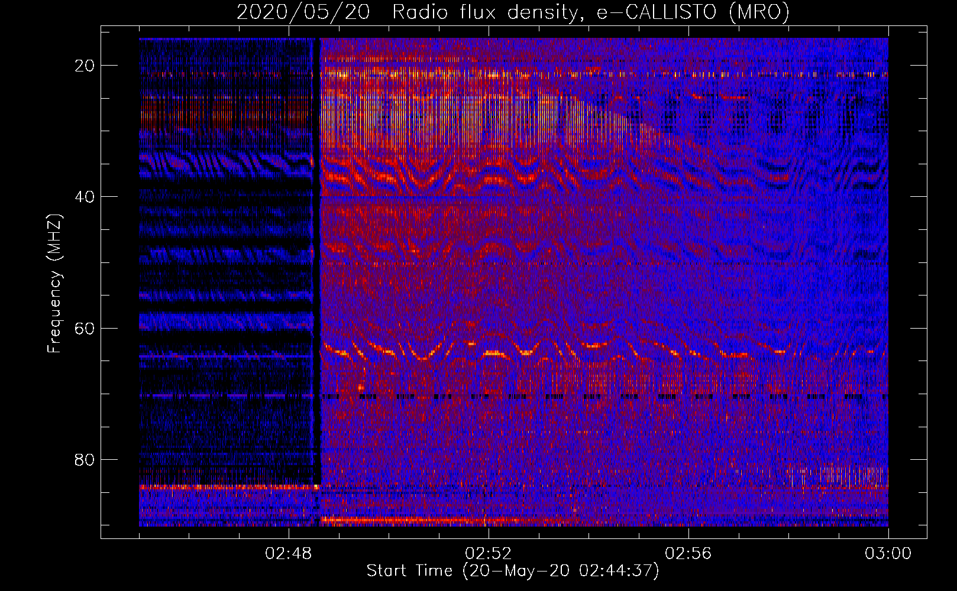Click the 03:00 time tick label
This screenshot has height=591, width=957.
[888, 554]
